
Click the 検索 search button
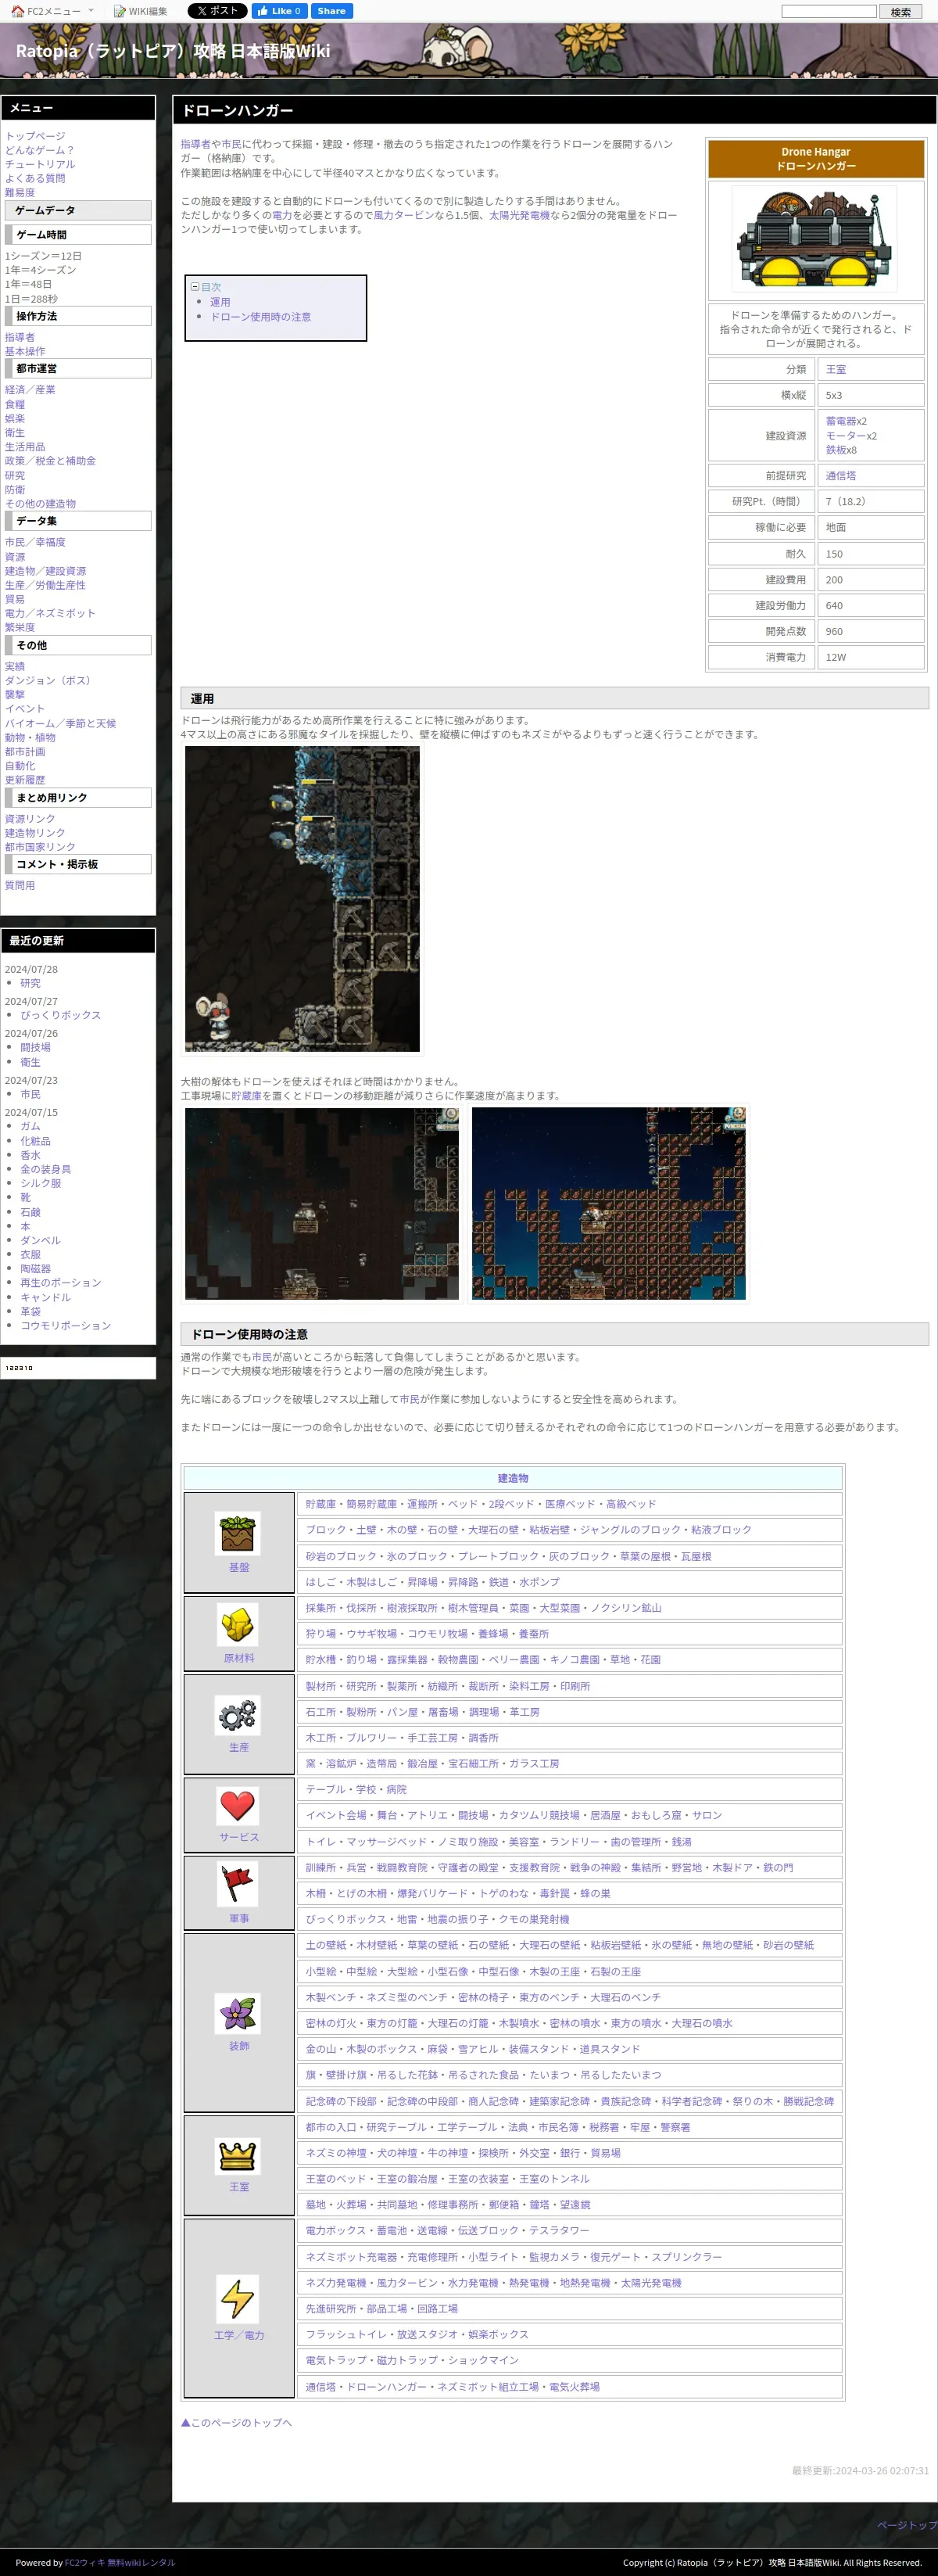point(900,11)
